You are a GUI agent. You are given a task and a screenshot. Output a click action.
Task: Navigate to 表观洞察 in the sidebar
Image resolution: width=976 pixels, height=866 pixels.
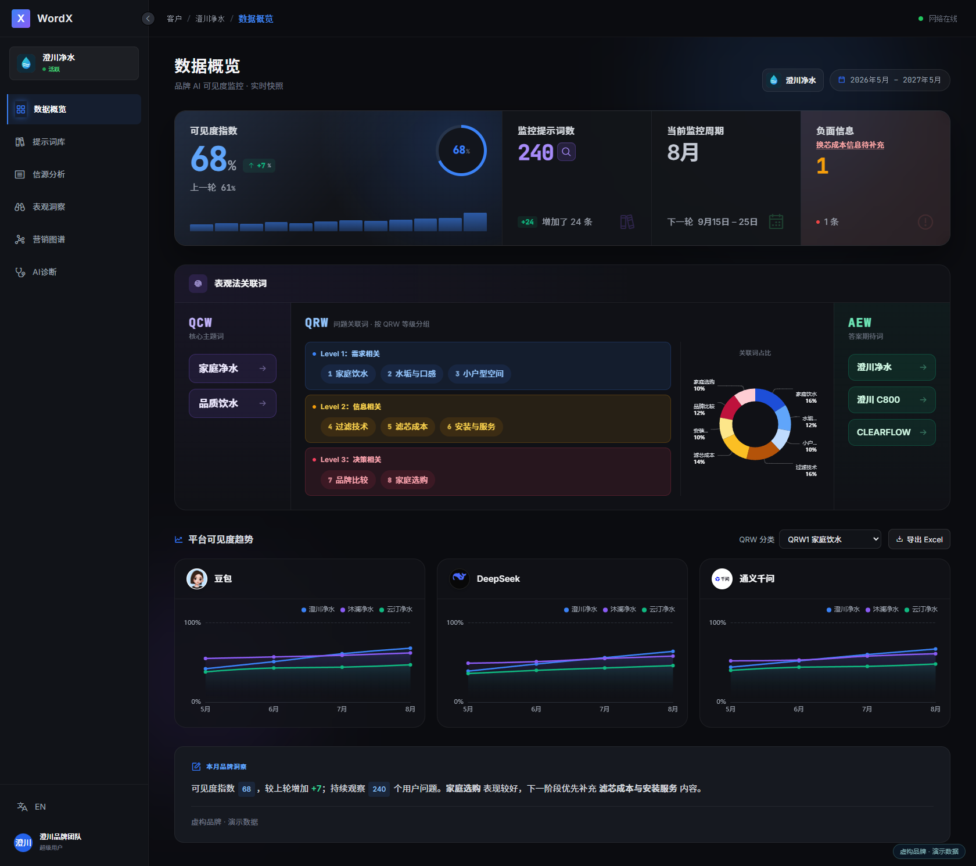pos(74,207)
